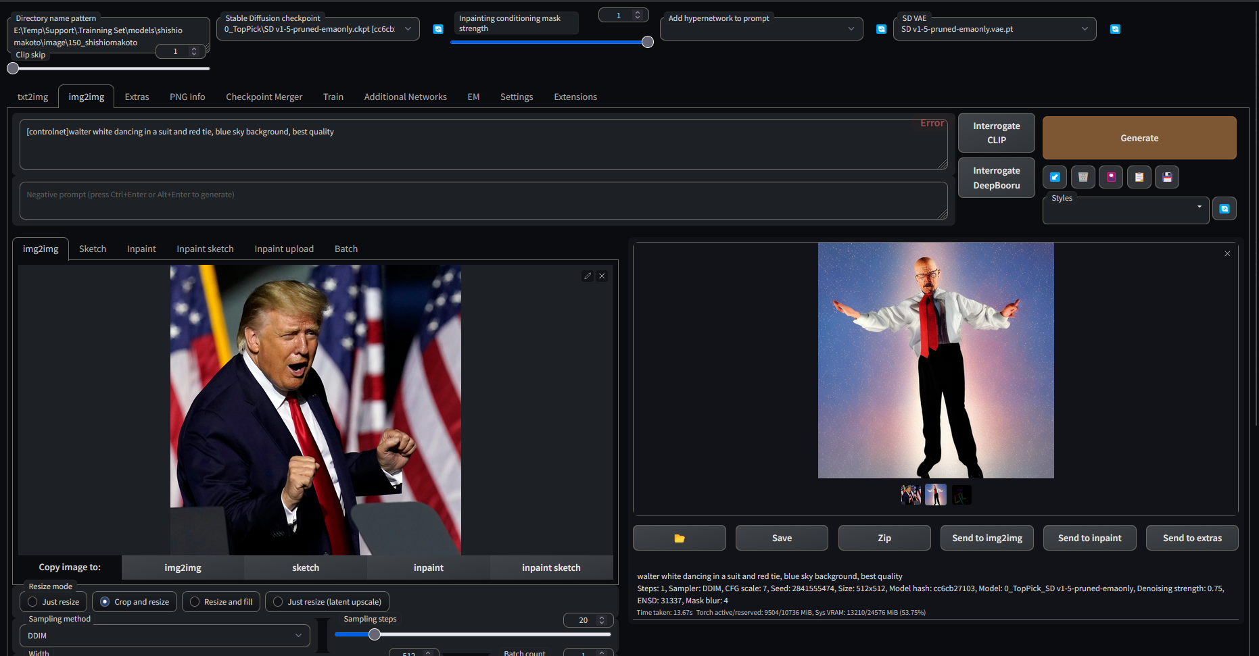This screenshot has width=1259, height=656.
Task: Copy image to sketch
Action: tap(306, 567)
